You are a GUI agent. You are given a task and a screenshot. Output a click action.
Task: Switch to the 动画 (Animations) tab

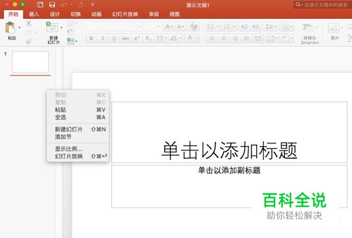coord(97,14)
